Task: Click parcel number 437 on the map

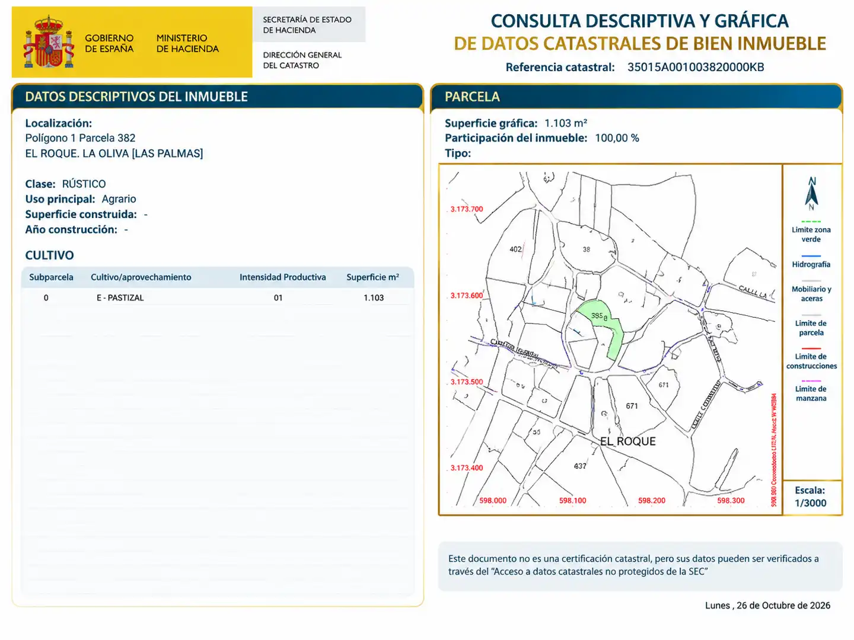Action: pyautogui.click(x=580, y=466)
